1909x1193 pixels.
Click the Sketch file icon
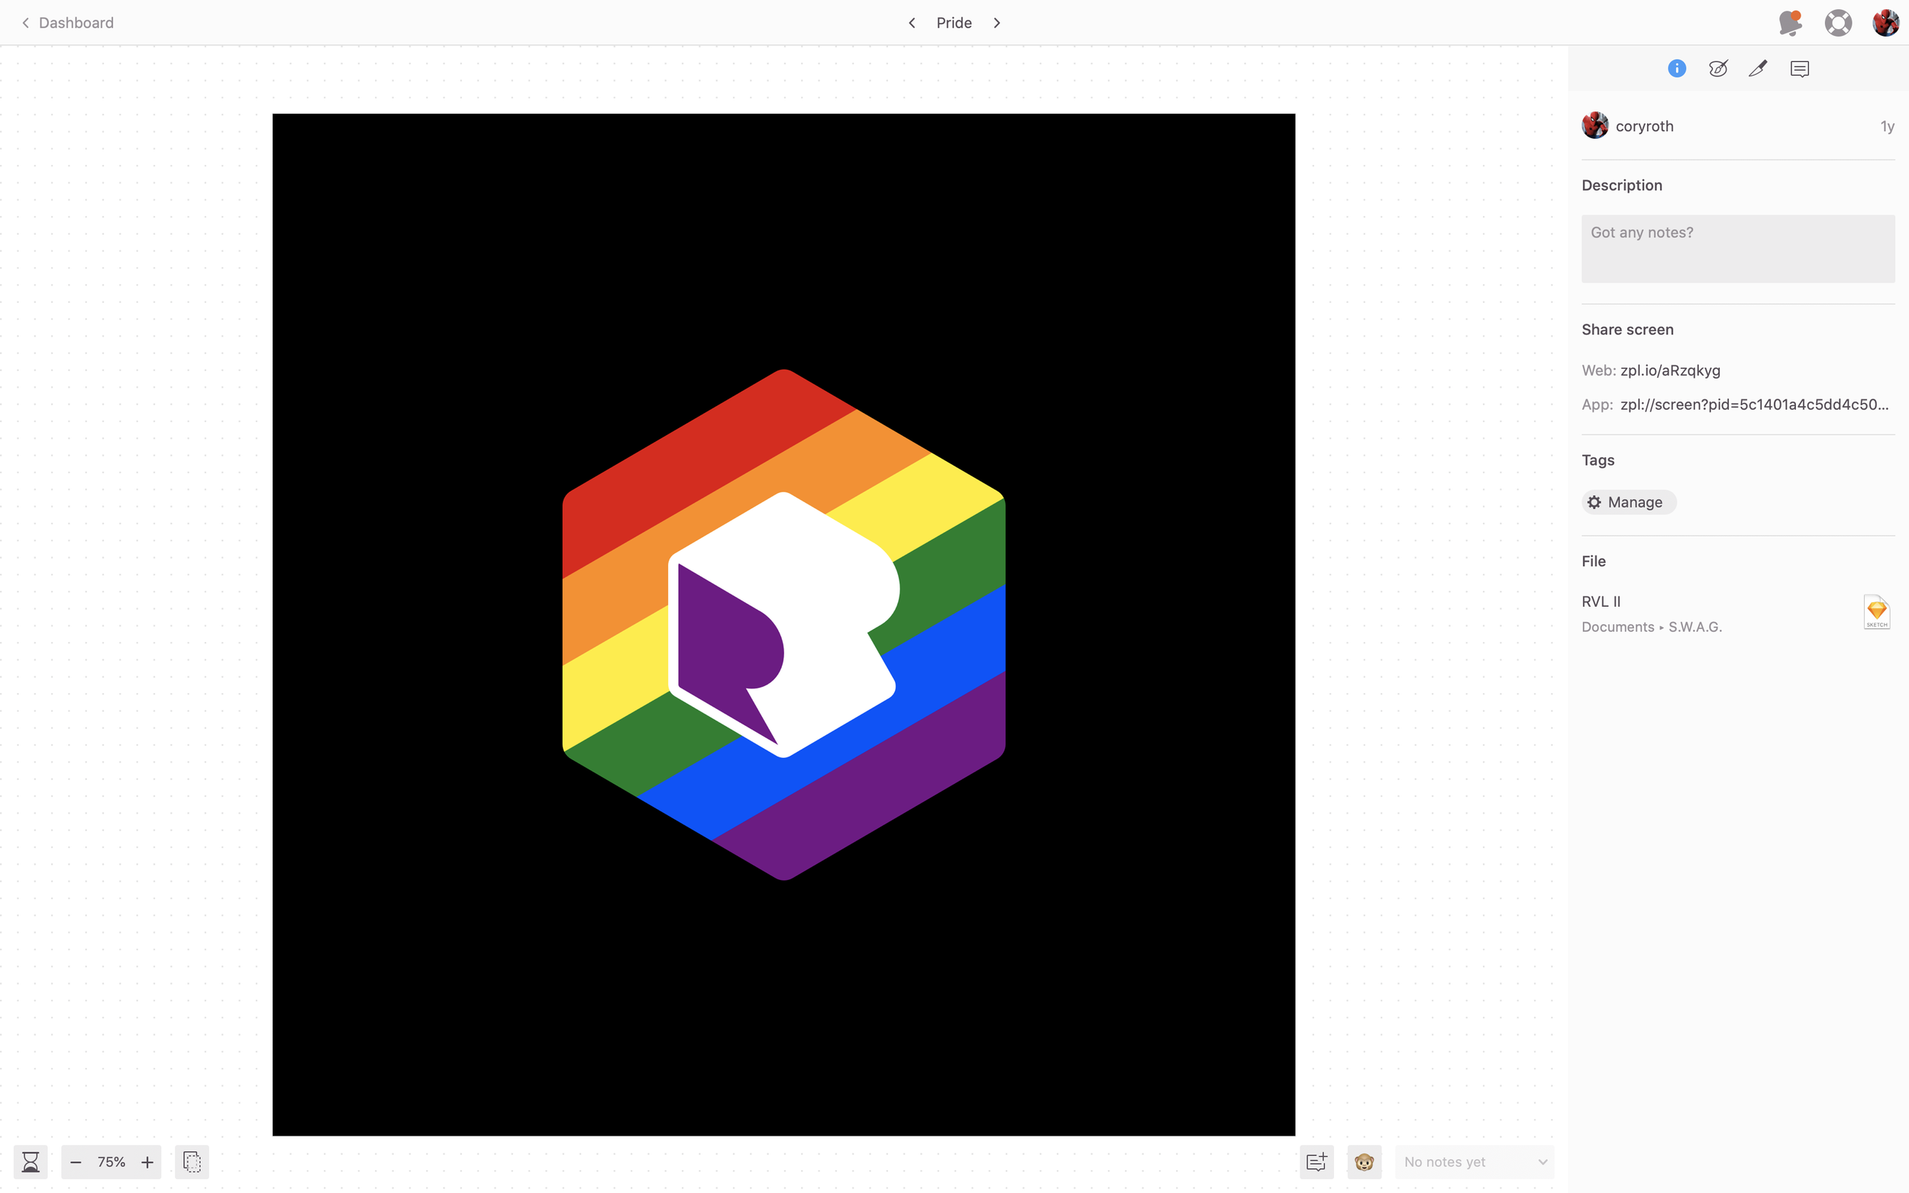pos(1877,612)
